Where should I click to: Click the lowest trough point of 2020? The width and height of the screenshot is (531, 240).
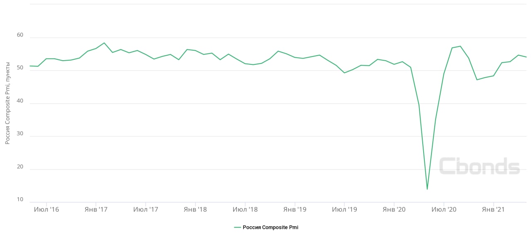coord(427,189)
